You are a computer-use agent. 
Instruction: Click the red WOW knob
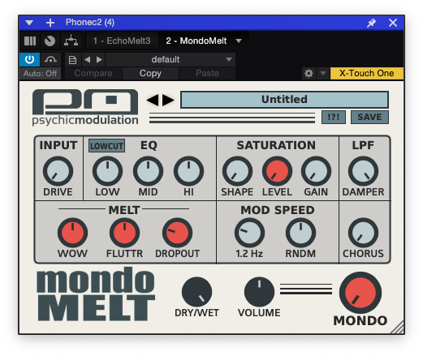point(72,233)
